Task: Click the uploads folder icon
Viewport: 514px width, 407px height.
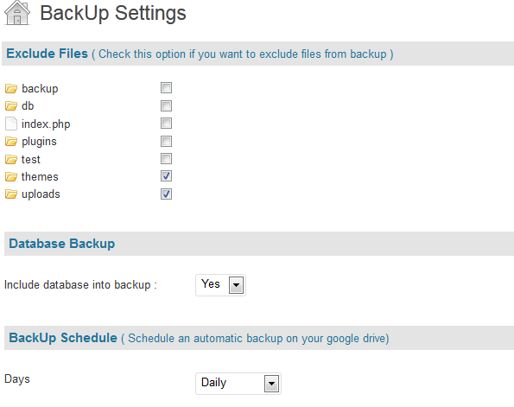Action: [x=11, y=194]
